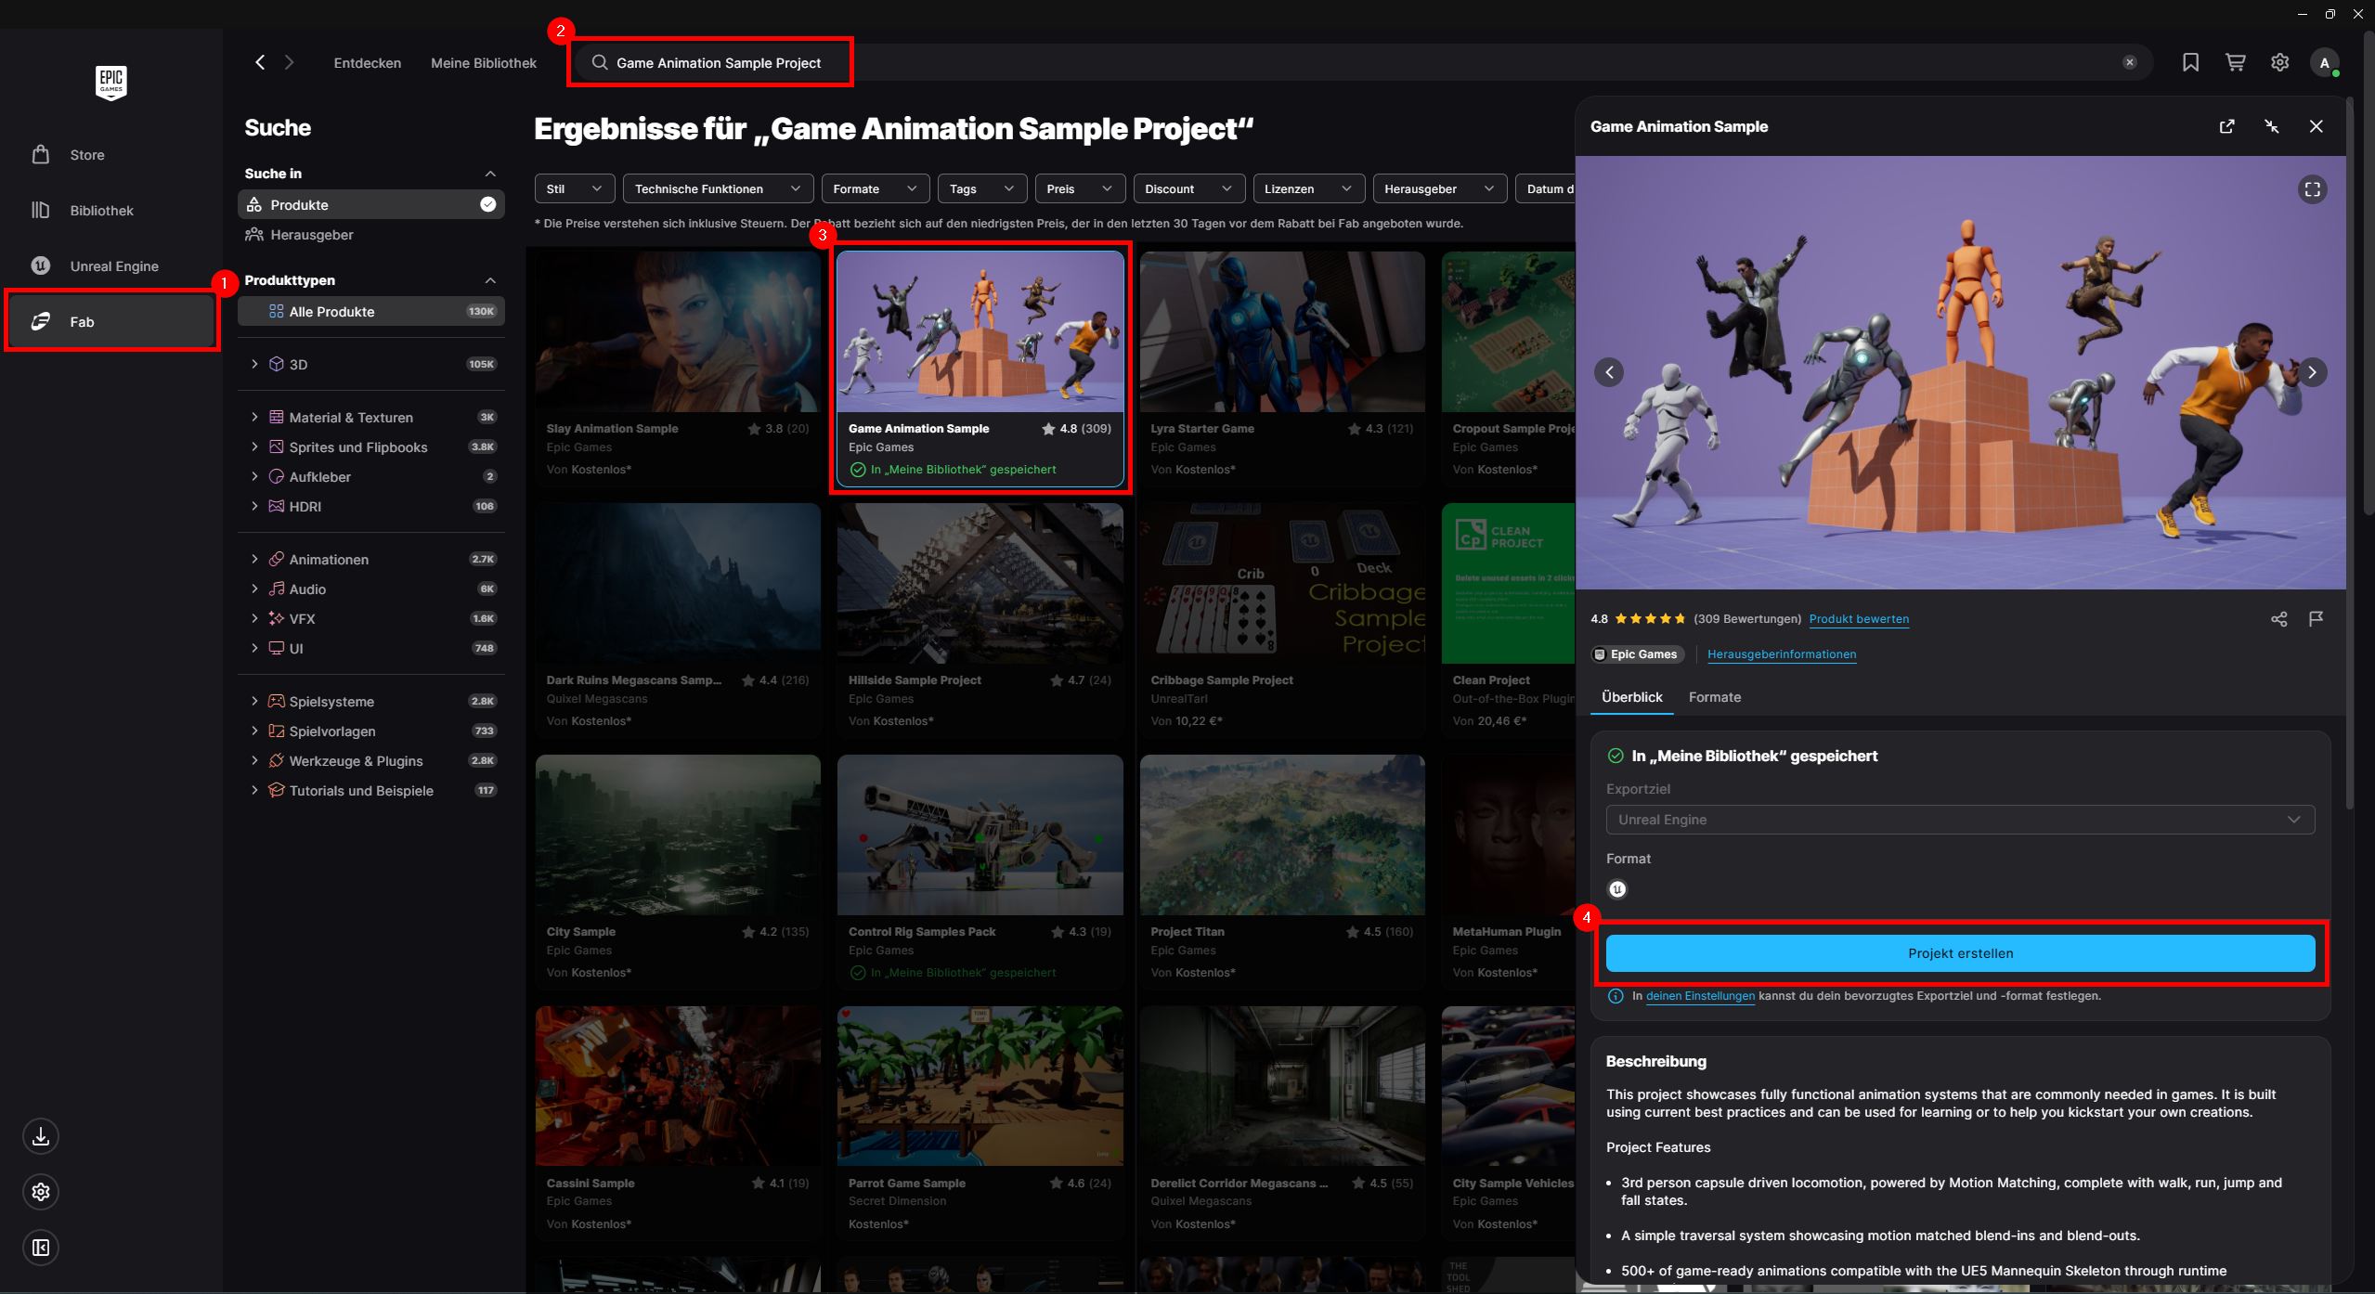Switch to the Entdecken tab
Screen dimensions: 2375x1294
[368, 63]
